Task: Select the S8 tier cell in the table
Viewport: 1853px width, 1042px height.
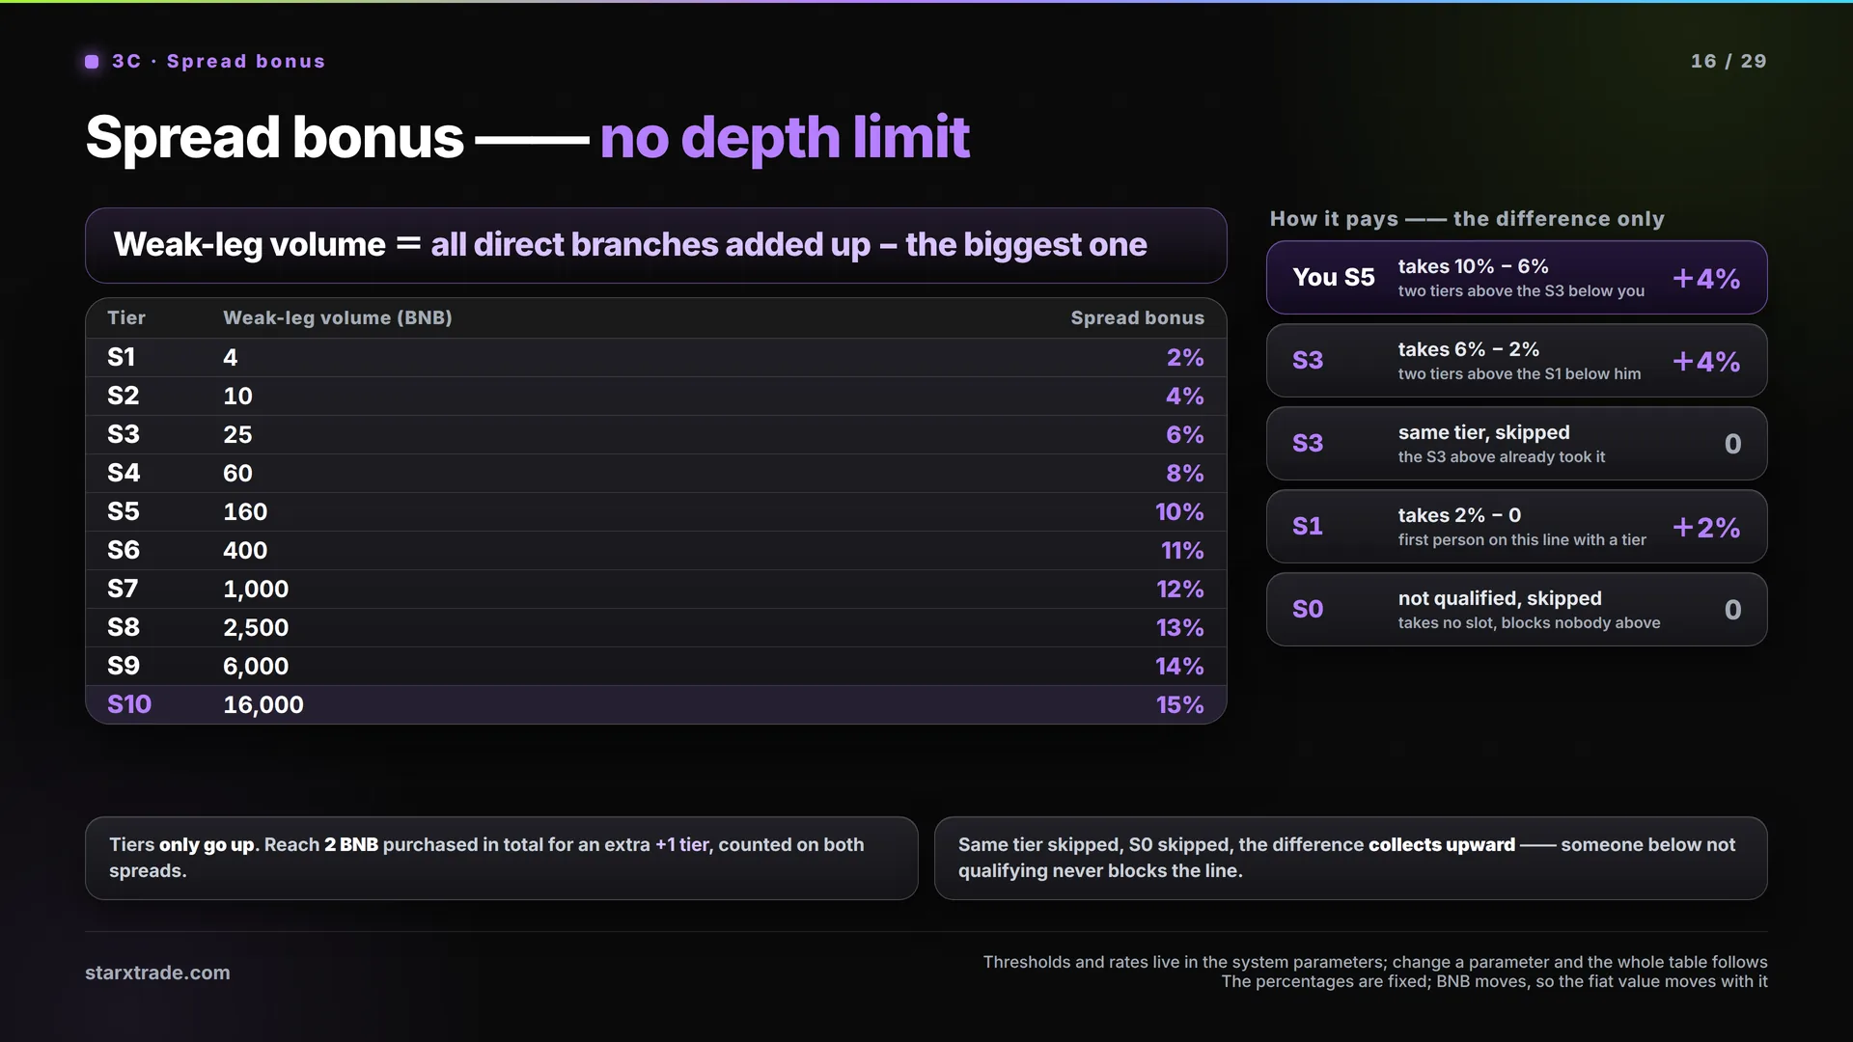Action: click(124, 627)
